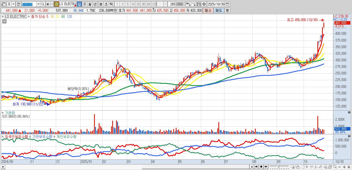352x170 pixels.
Task: Open chart settings gear icon
Action: (x=204, y=4)
